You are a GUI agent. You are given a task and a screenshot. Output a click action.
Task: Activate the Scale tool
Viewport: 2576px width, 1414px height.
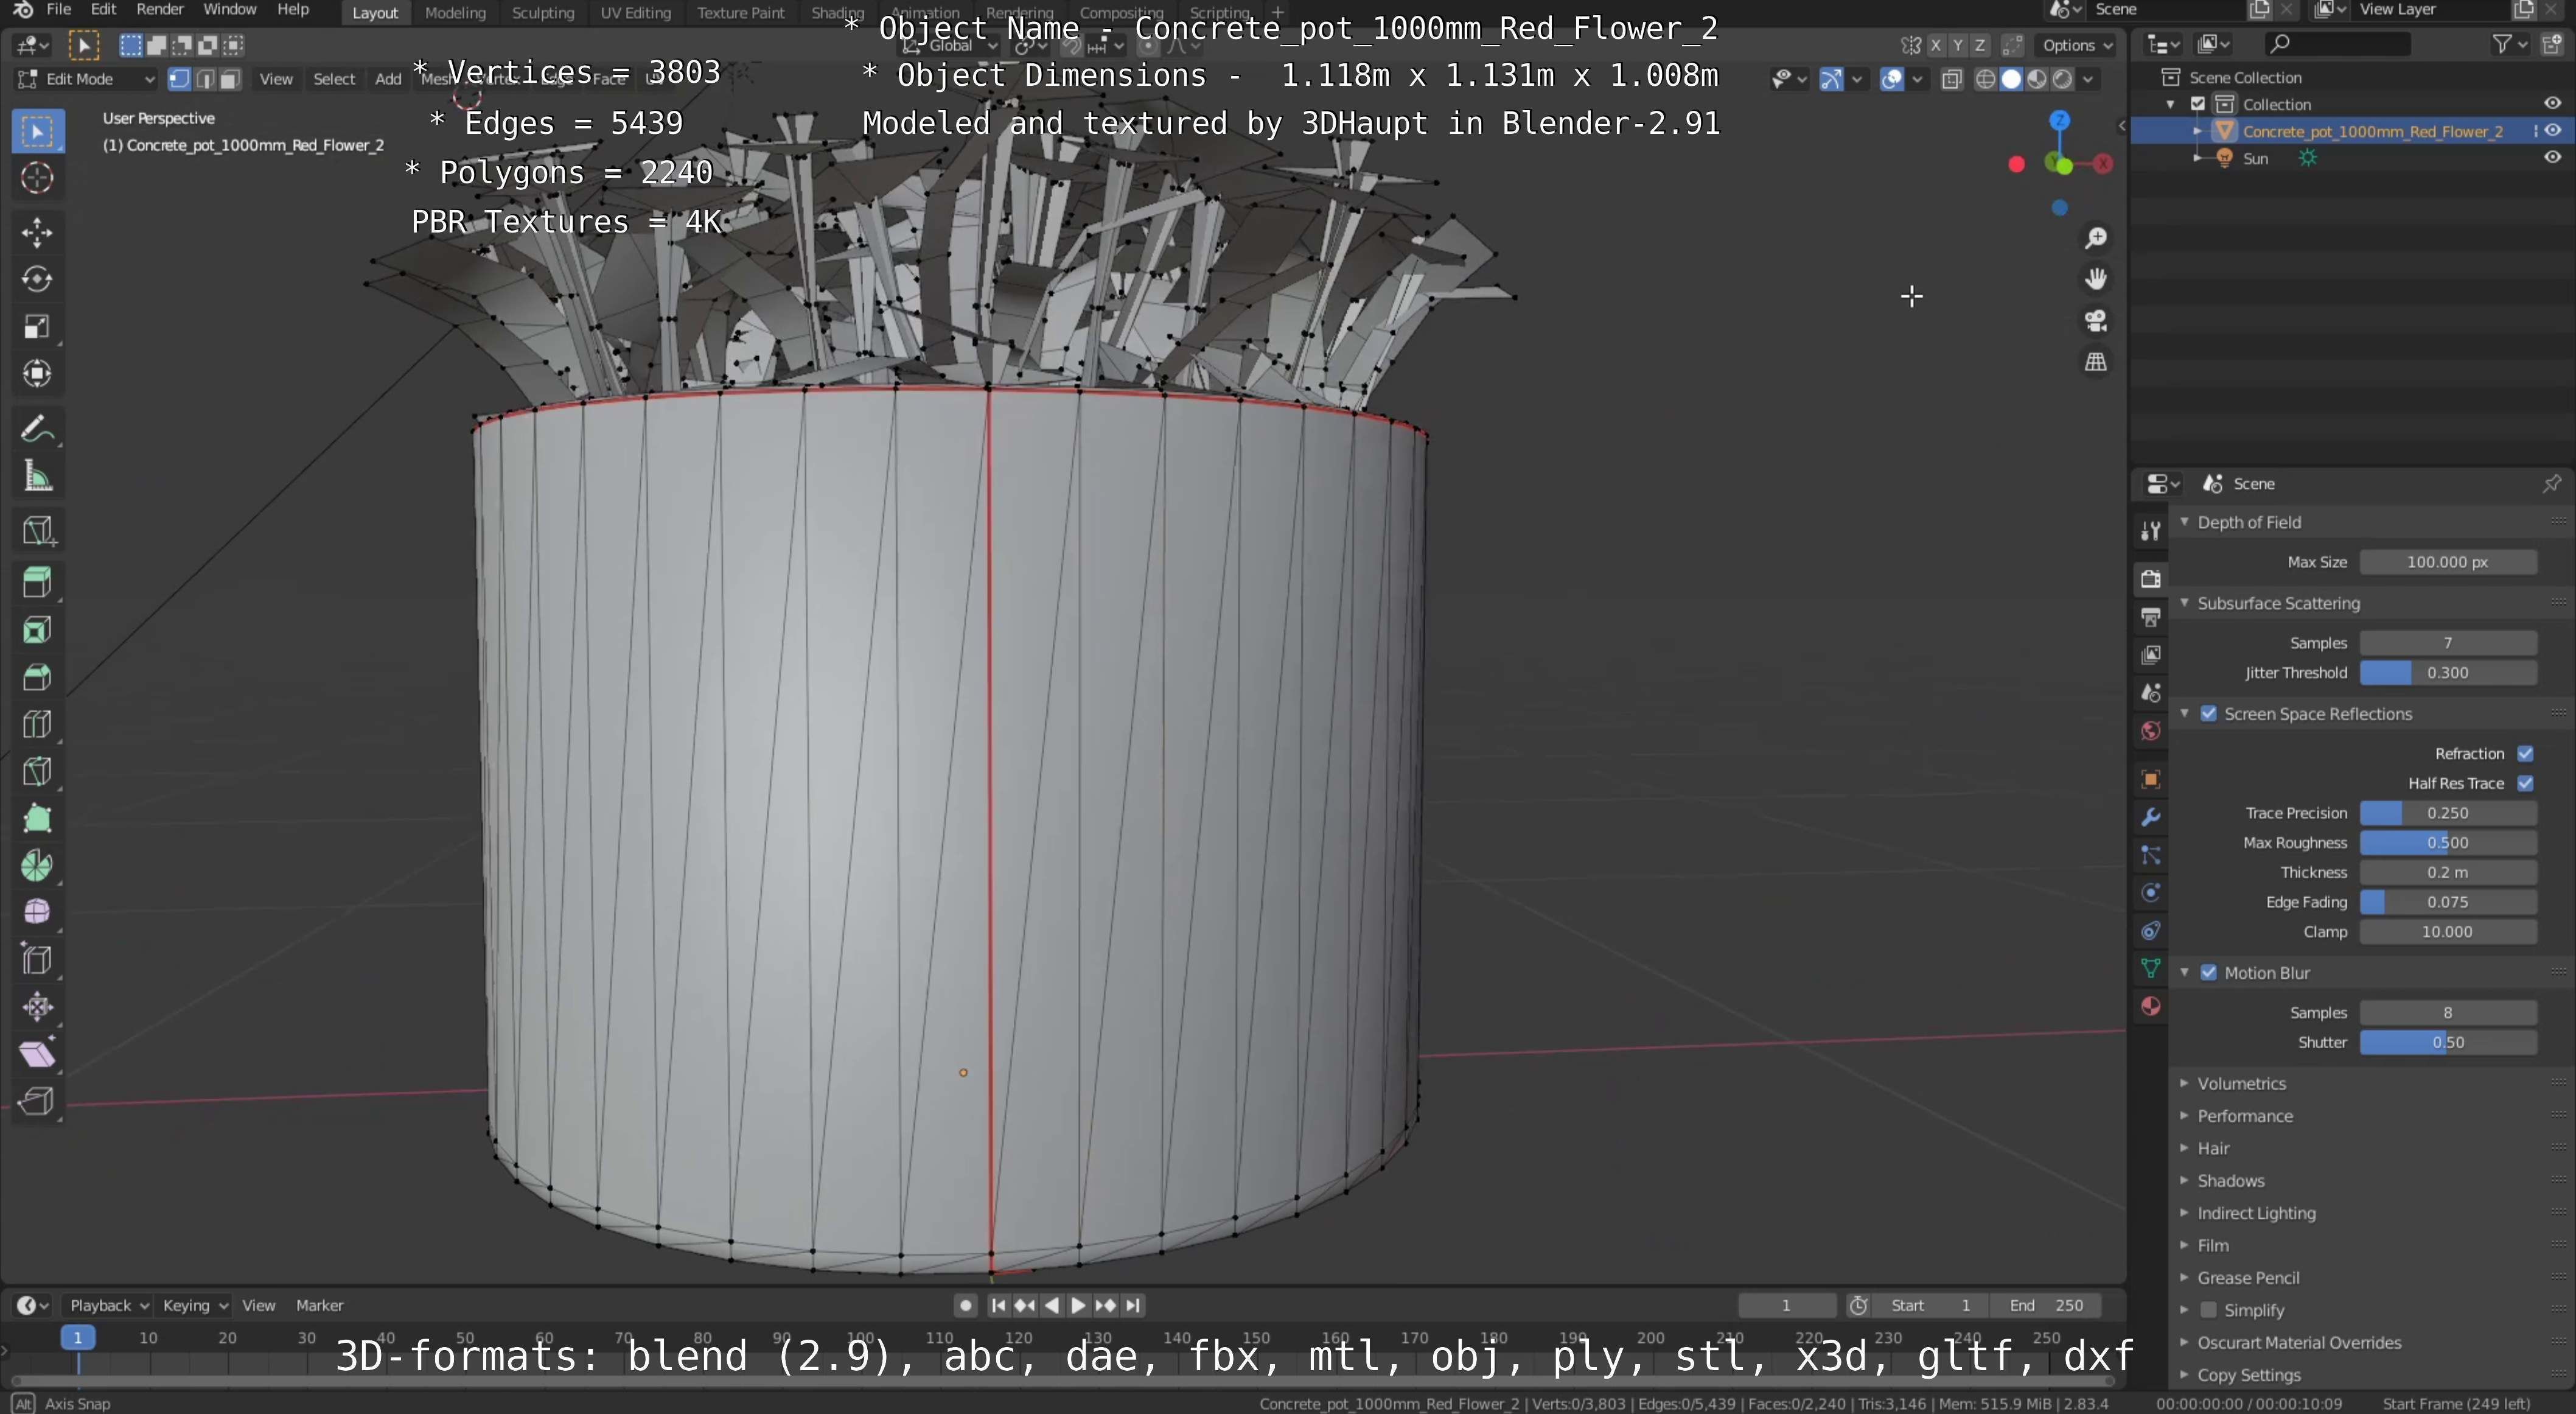(37, 327)
